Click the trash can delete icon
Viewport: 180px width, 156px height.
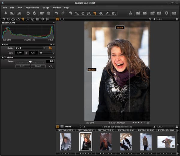tap(49, 13)
